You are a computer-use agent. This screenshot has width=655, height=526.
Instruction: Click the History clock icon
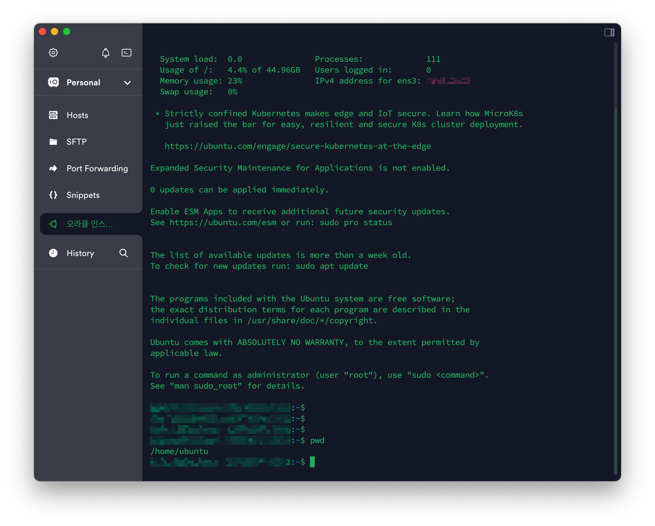53,253
